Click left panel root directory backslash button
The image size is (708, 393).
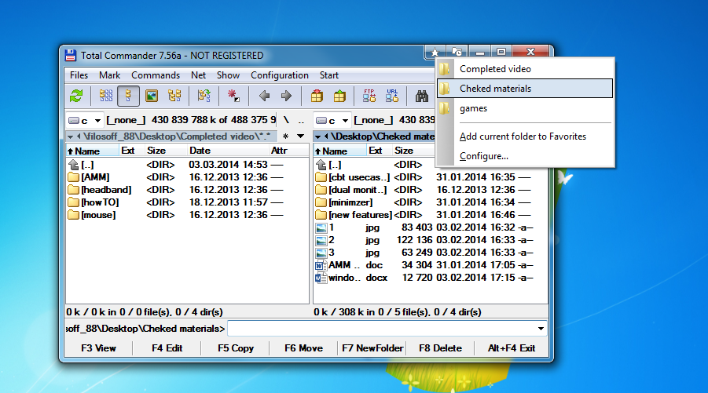[286, 120]
